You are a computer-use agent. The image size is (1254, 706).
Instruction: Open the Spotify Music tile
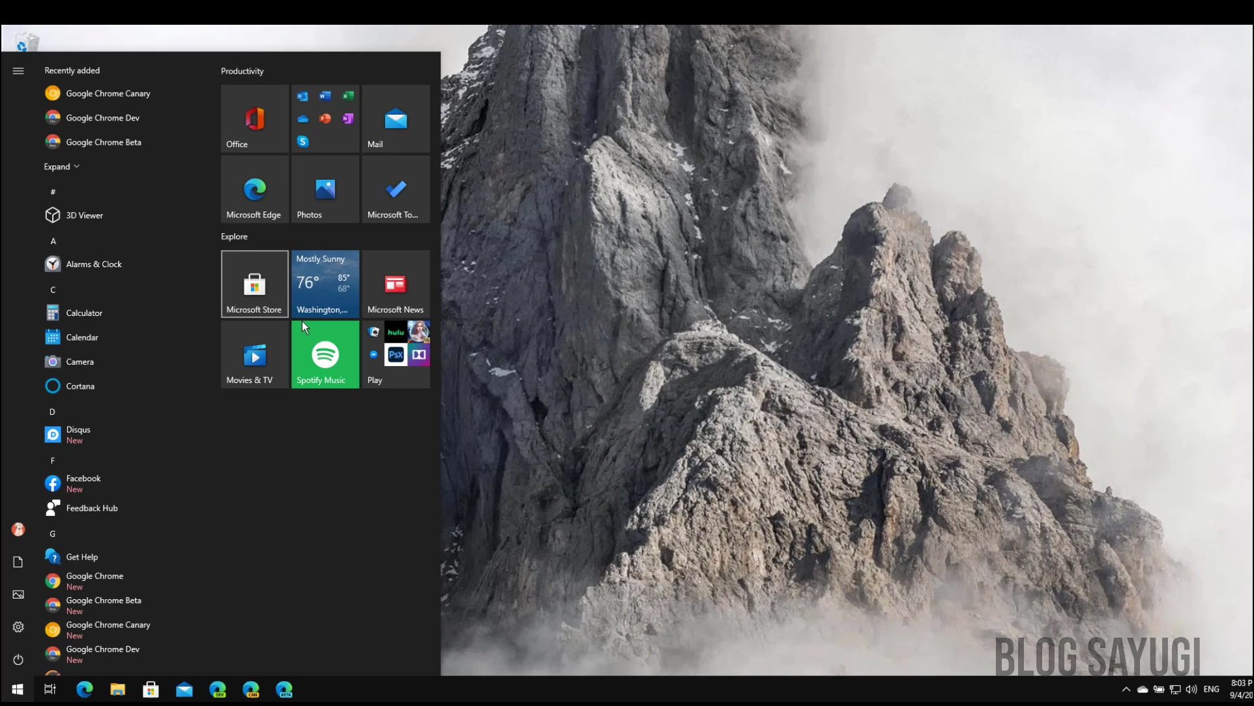tap(325, 355)
